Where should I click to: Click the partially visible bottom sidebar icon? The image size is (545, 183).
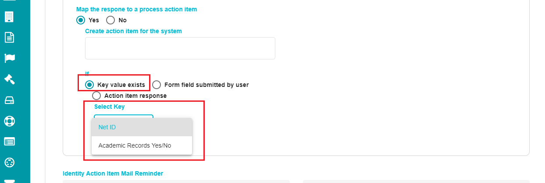tap(9, 181)
